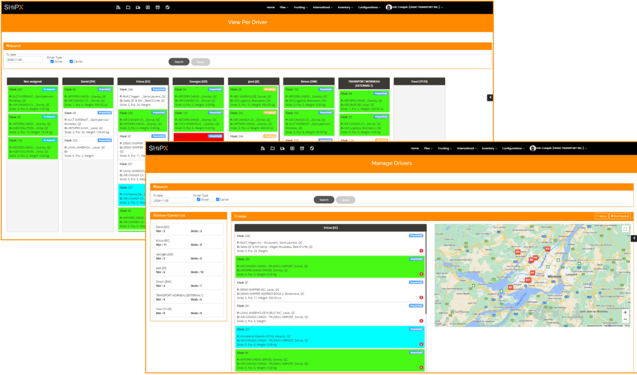Select David [DV] in Driver/Carrier List

tap(189, 229)
